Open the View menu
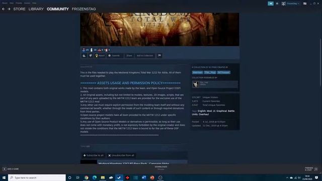The height and width of the screenshot is (181, 322). pyautogui.click(x=12, y=3)
